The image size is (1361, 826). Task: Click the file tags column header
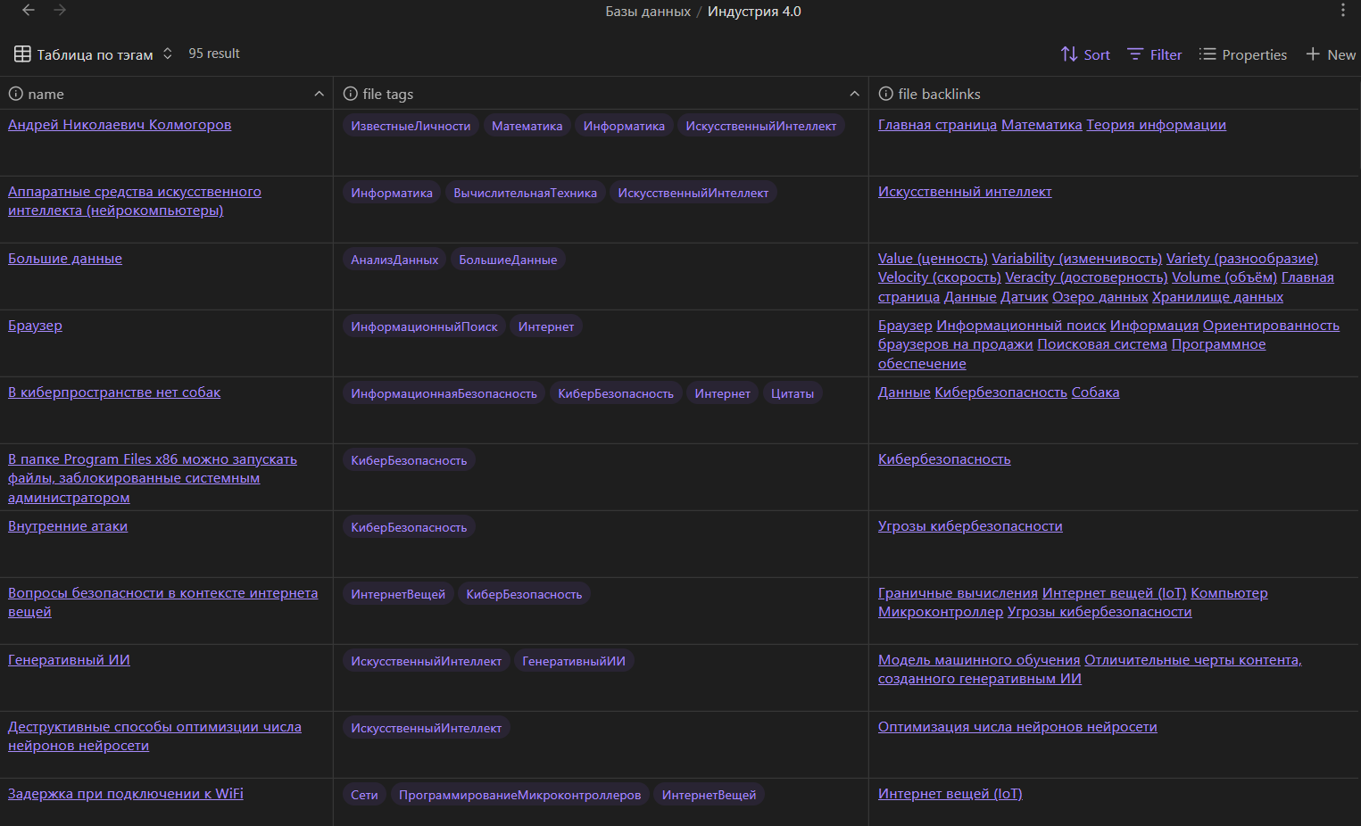[387, 94]
